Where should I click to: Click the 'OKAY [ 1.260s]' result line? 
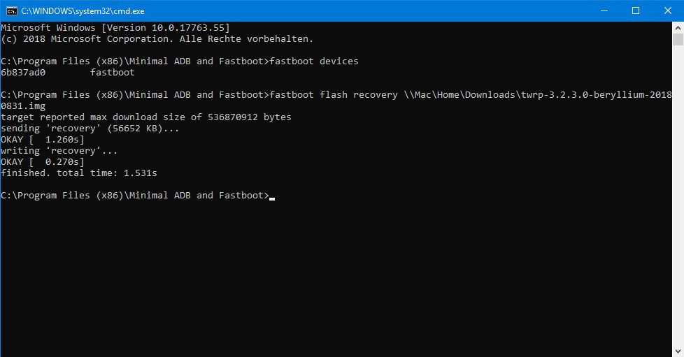pos(43,140)
